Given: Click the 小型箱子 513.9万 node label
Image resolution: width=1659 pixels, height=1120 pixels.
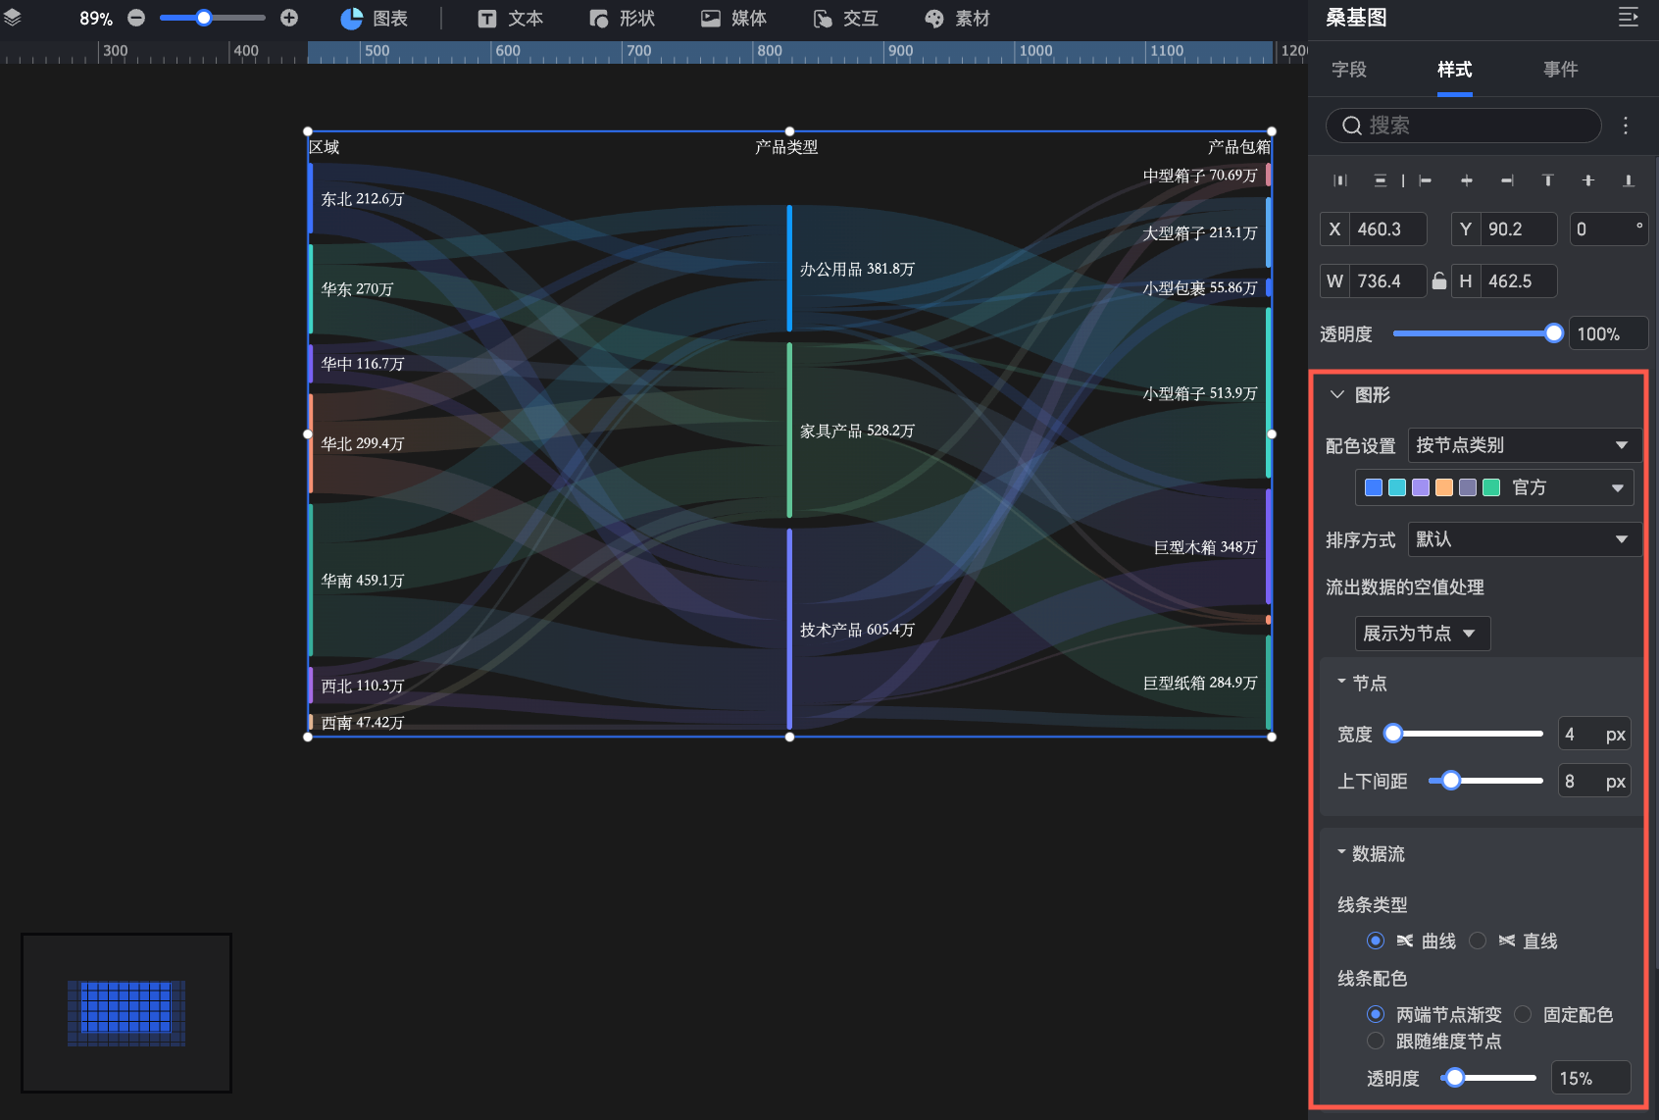Looking at the screenshot, I should [1200, 393].
